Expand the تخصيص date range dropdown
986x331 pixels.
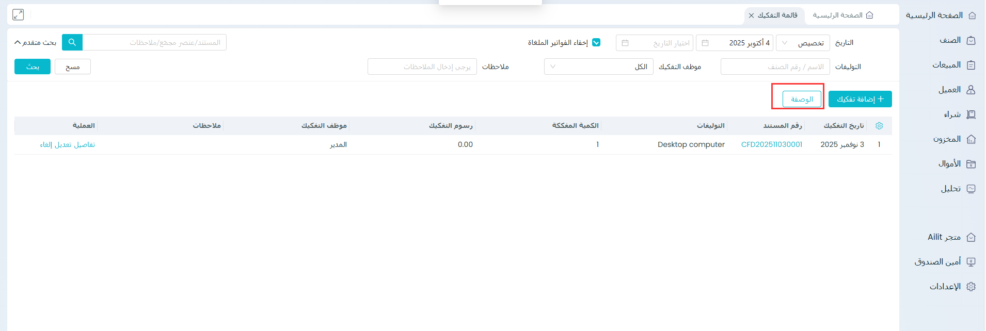point(803,43)
